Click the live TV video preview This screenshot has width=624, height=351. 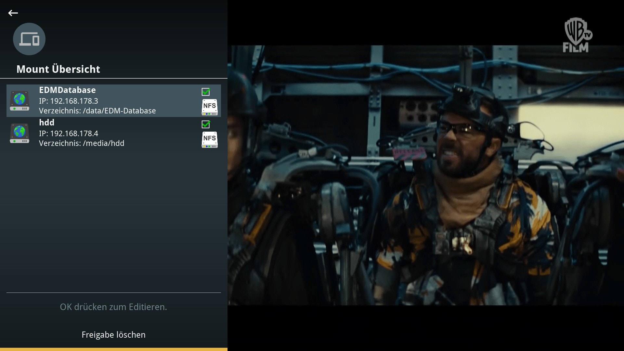pyautogui.click(x=426, y=175)
